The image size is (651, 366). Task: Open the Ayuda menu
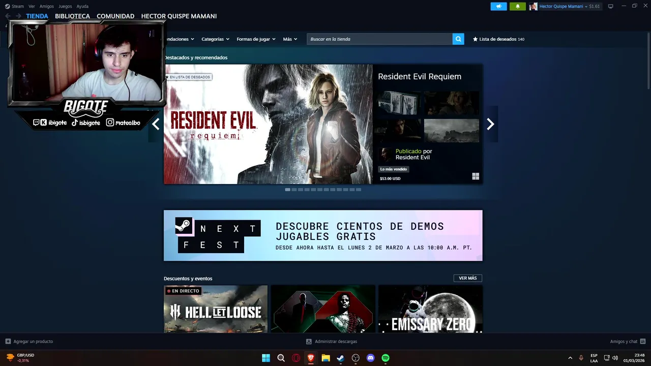coord(82,6)
